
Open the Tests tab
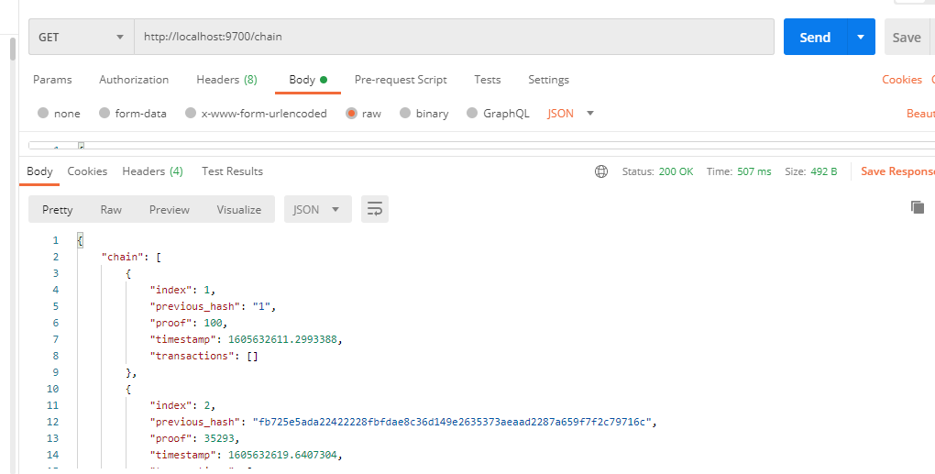coord(487,80)
